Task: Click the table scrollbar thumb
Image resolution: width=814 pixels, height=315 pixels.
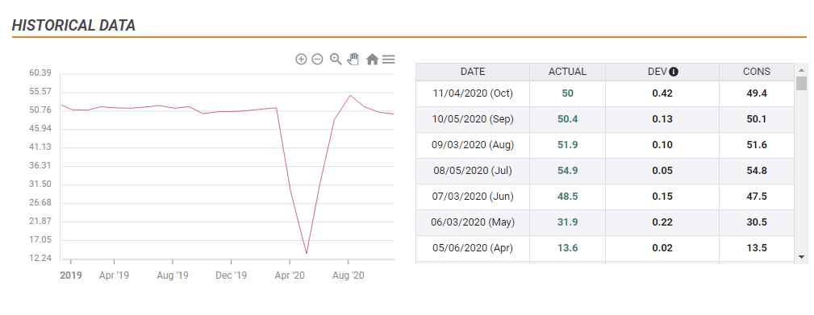Action: [x=801, y=84]
